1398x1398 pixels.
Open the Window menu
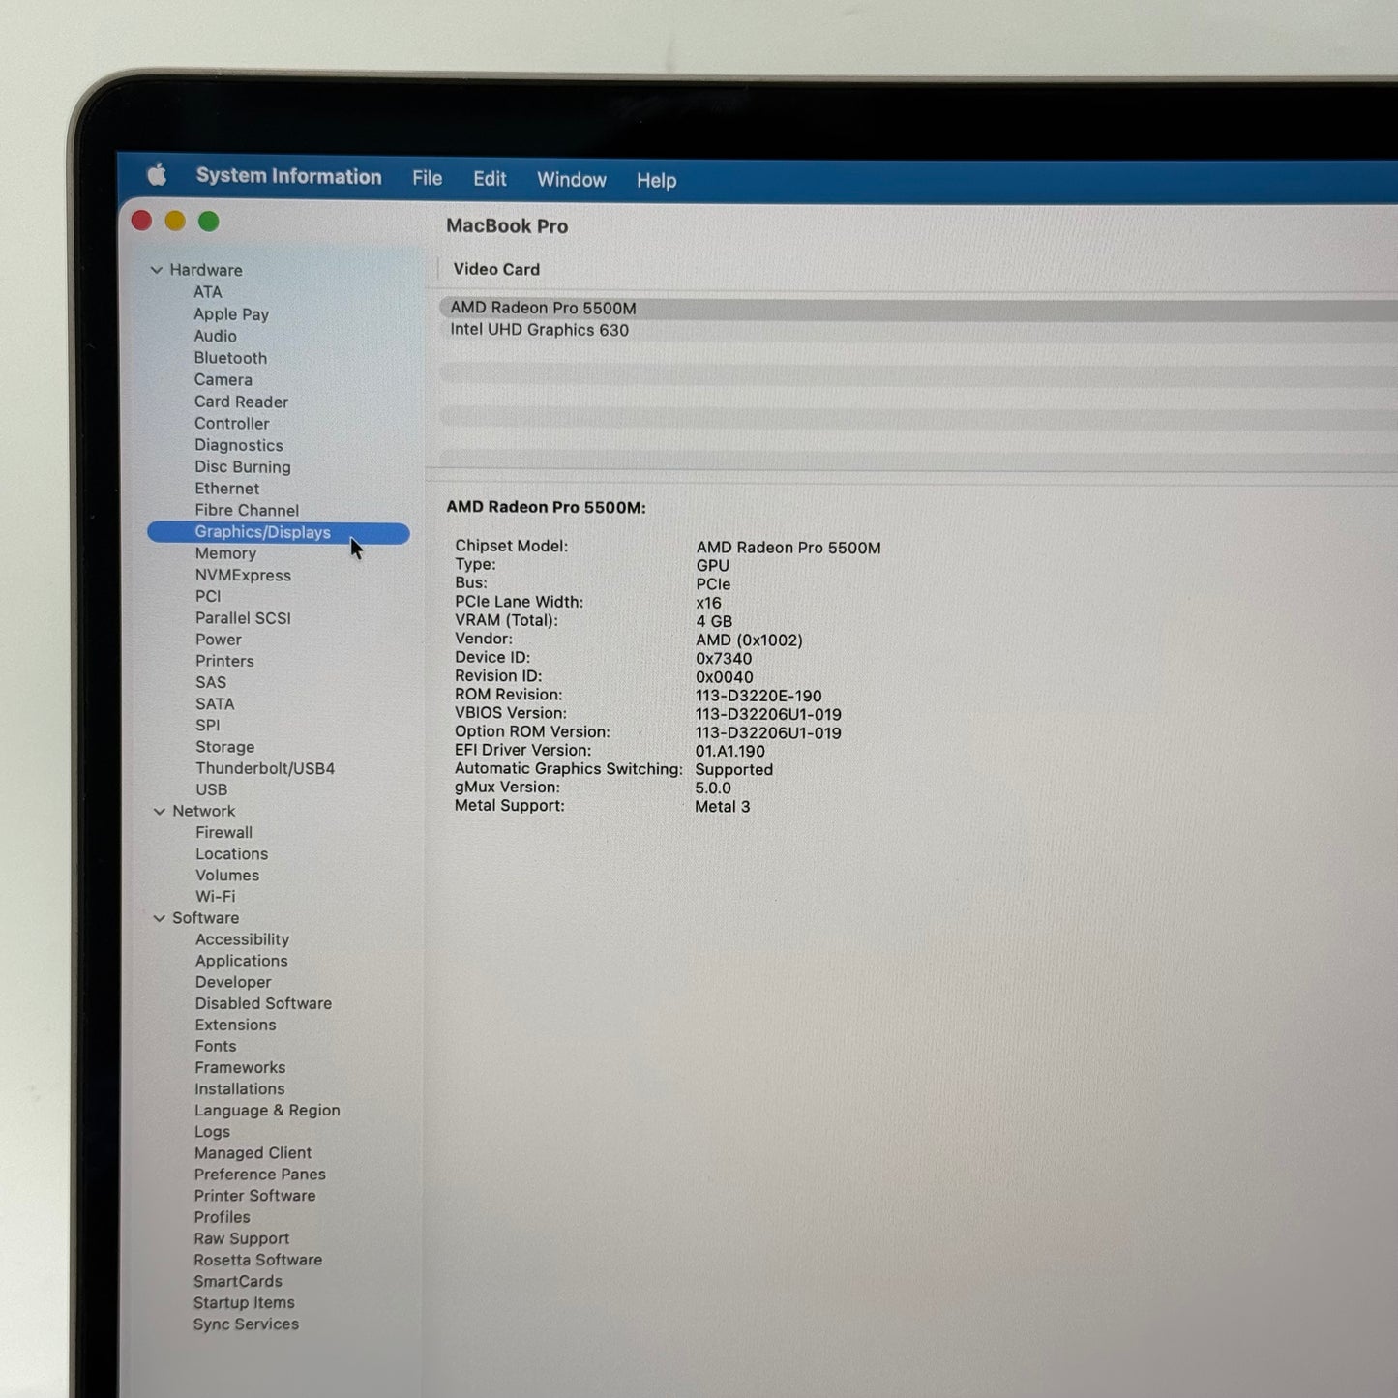tap(572, 180)
